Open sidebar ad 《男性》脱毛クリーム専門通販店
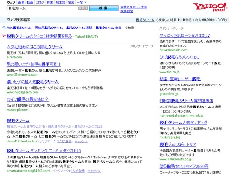Viewport: 229px width, 175px height. coord(186,101)
